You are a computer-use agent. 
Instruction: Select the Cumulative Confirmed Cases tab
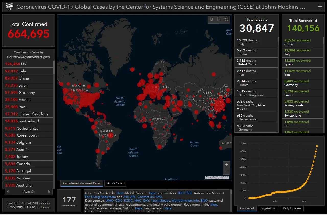point(82,183)
